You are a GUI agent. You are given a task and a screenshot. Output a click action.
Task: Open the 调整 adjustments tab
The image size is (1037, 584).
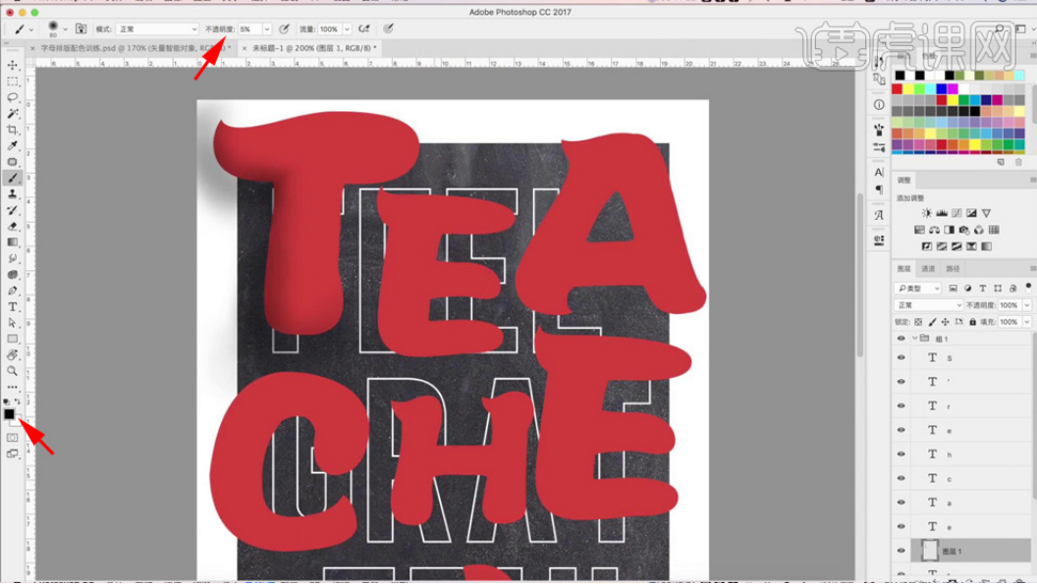click(x=904, y=180)
